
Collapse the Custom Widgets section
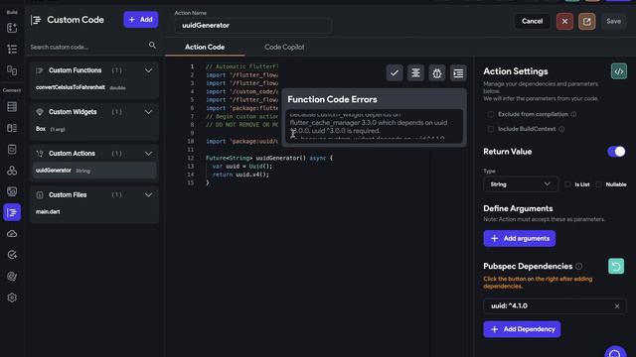pyautogui.click(x=148, y=112)
